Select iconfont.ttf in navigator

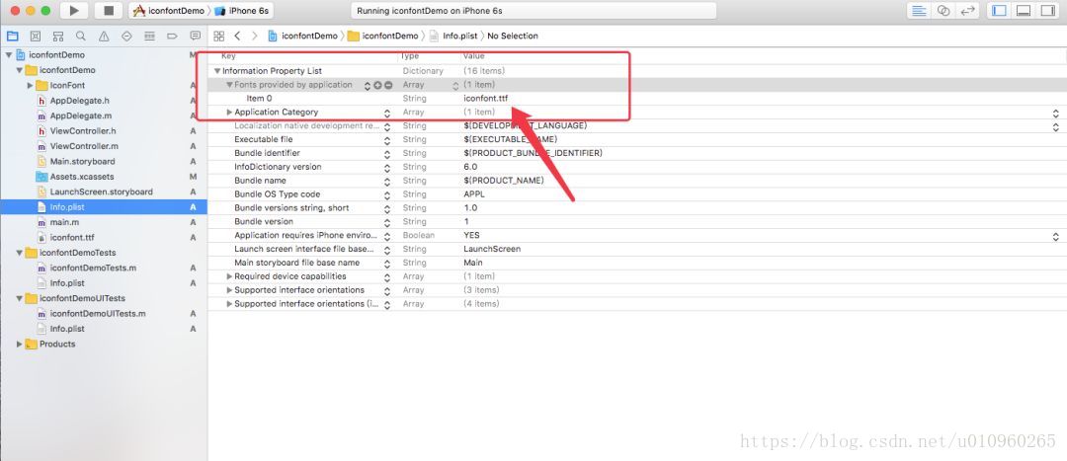pos(71,237)
